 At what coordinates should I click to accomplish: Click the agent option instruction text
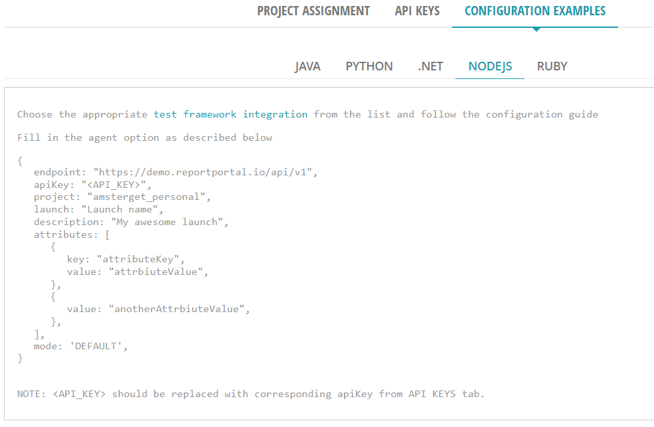(x=143, y=137)
